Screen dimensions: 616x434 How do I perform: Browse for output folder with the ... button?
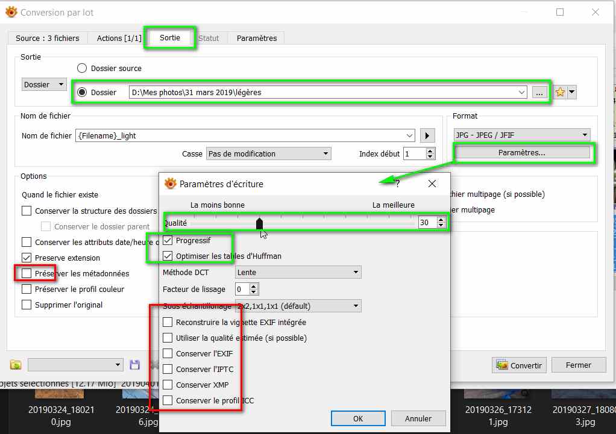click(539, 93)
